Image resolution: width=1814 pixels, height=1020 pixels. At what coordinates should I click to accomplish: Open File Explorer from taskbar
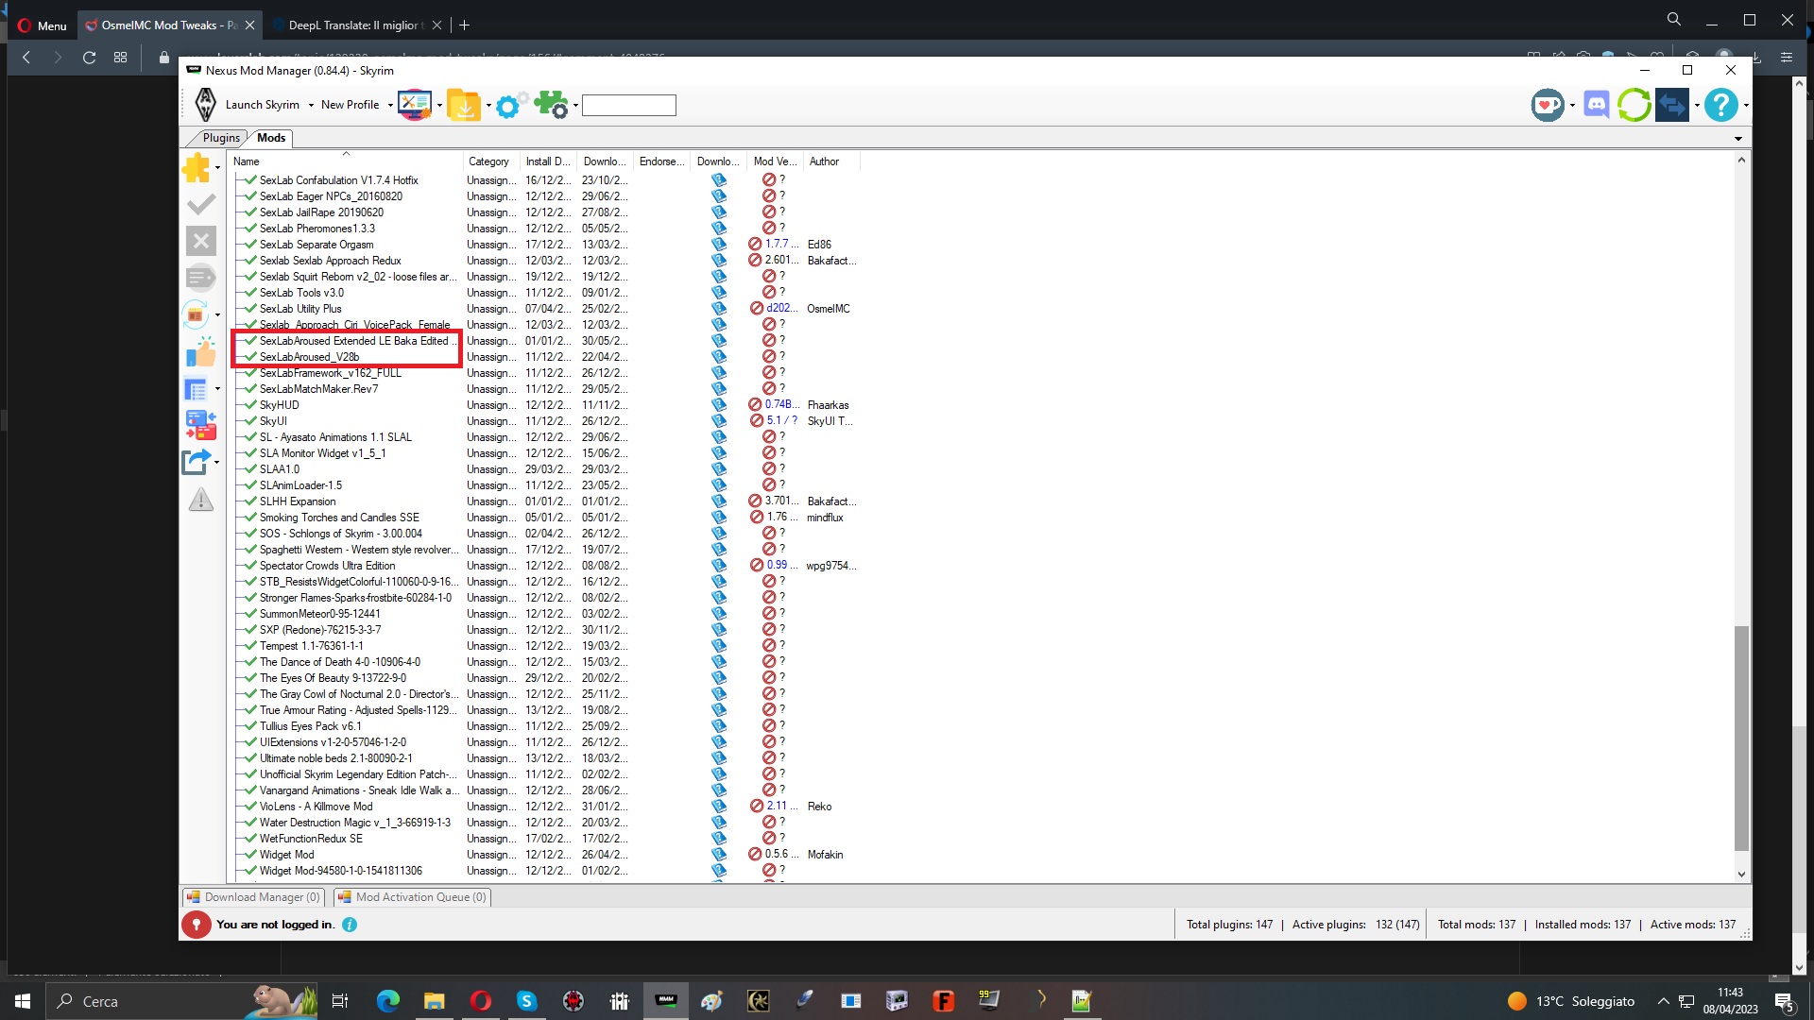pos(434,1001)
